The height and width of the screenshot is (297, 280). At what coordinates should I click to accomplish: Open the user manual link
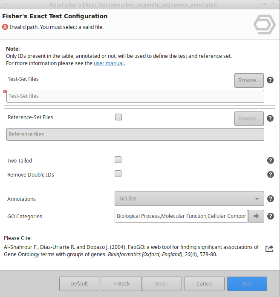(x=109, y=63)
